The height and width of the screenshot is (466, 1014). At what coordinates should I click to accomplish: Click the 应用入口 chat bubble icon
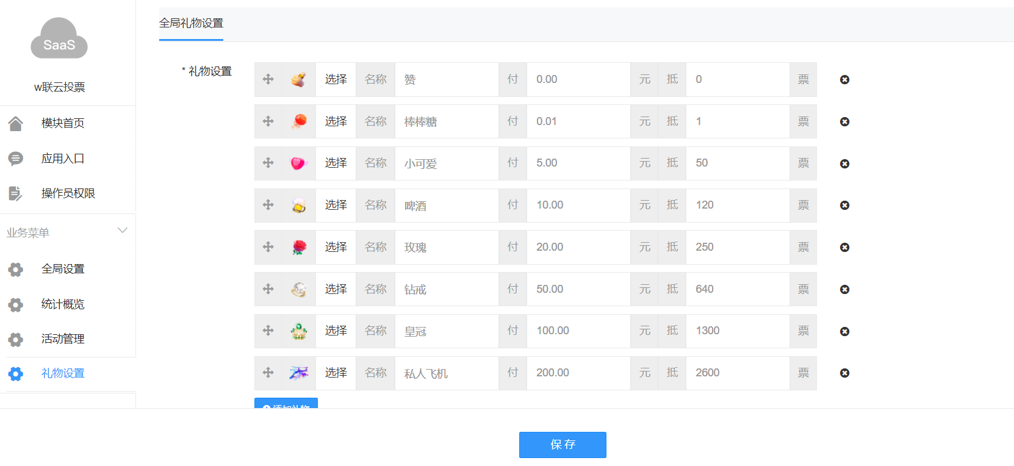tap(16, 159)
